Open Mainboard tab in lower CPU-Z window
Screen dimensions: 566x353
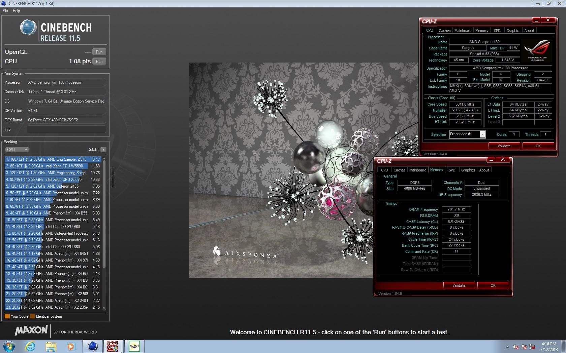click(x=418, y=170)
